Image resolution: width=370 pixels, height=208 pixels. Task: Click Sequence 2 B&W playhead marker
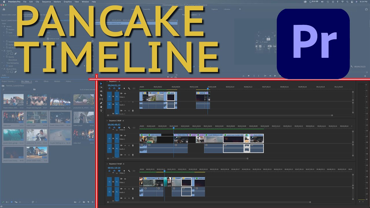pos(173,128)
